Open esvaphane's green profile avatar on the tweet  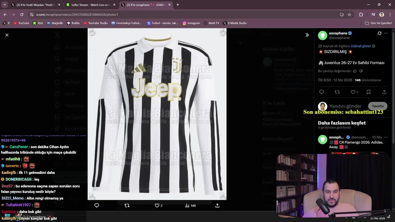(322, 35)
